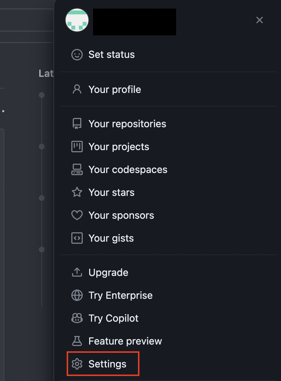The width and height of the screenshot is (281, 381).
Task: Open Settings from the account menu
Action: coord(107,363)
